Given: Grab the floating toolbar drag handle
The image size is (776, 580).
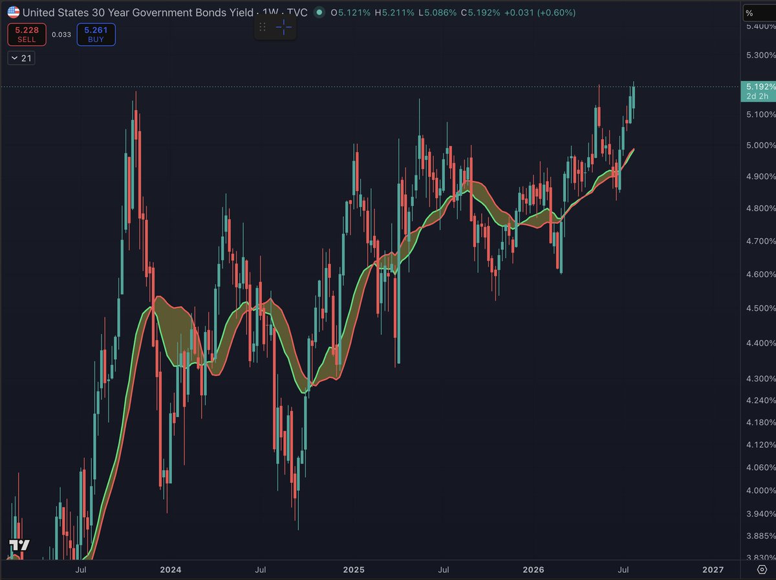Looking at the screenshot, I should tap(263, 27).
